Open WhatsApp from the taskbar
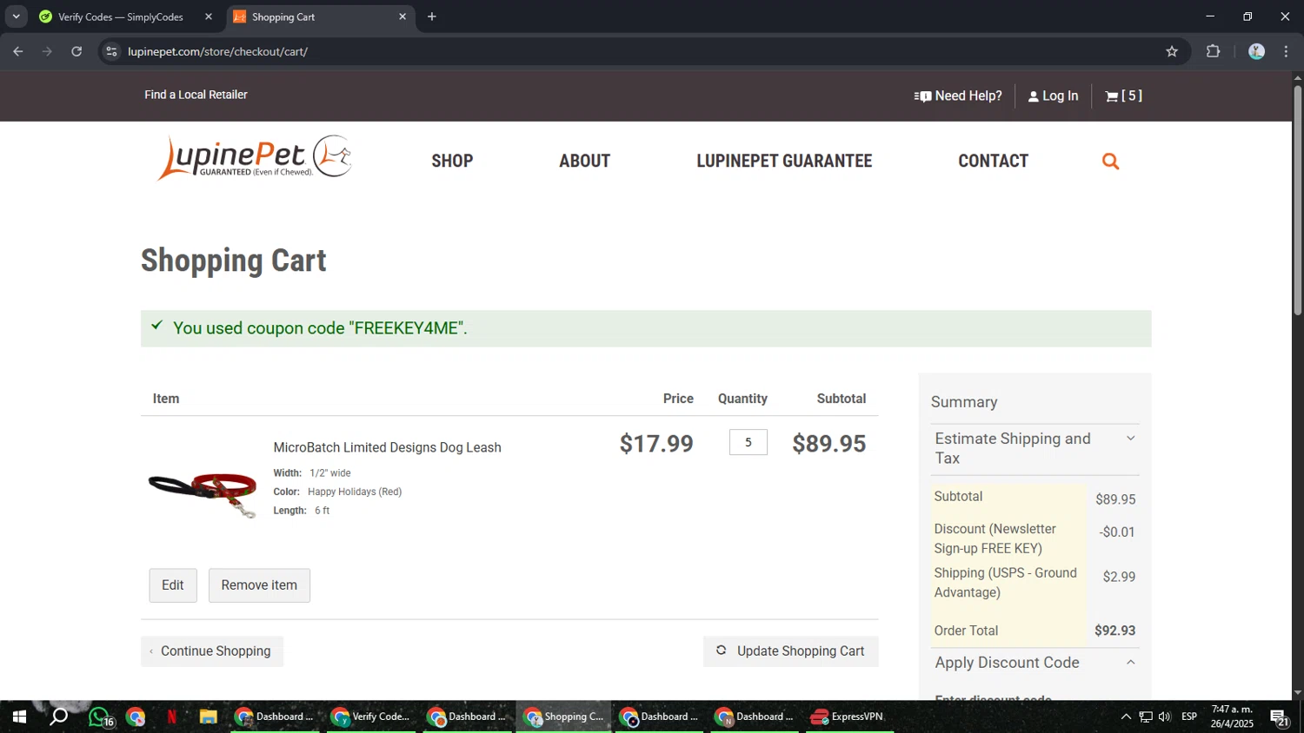The width and height of the screenshot is (1304, 733). coord(100,716)
